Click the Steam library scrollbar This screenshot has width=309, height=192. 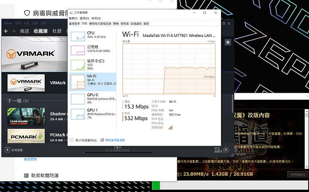click(x=233, y=103)
